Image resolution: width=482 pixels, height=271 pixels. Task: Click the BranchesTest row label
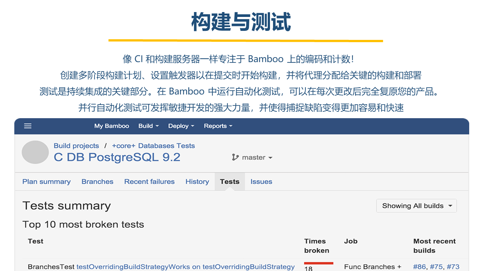[51, 267]
